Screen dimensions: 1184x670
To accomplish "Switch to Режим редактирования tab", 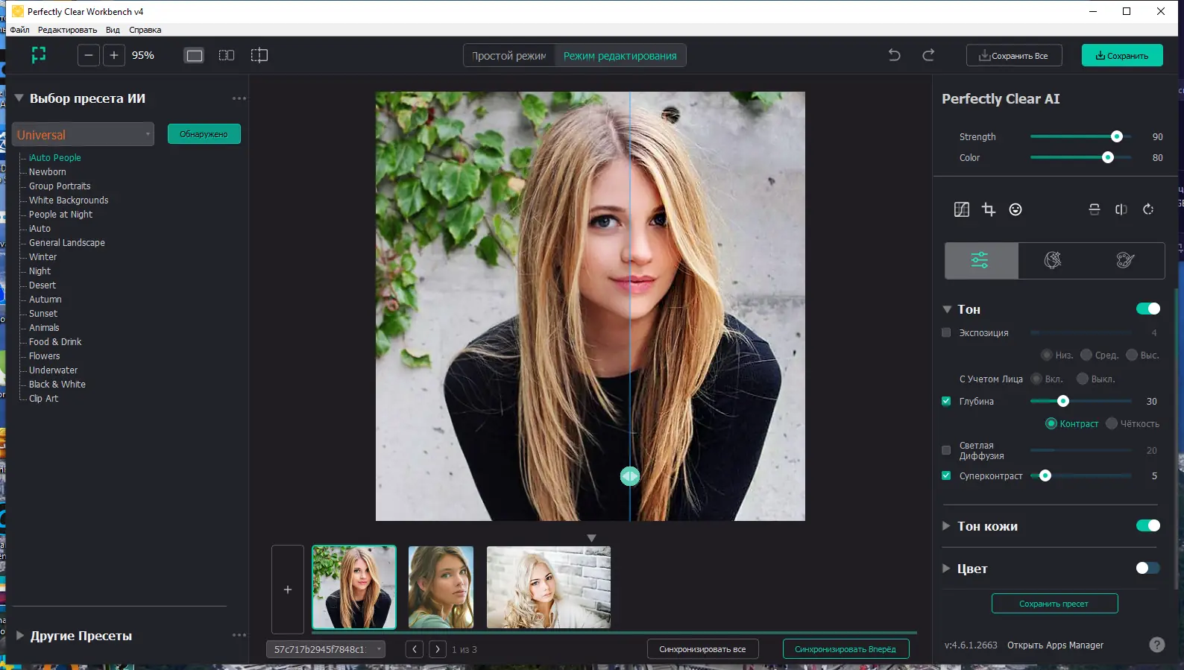I will 620,56.
